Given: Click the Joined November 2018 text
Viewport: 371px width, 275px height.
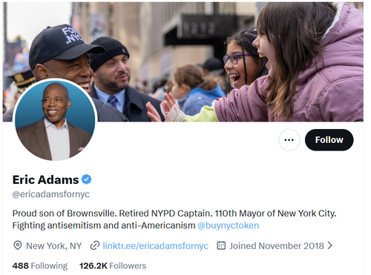Looking at the screenshot, I should (x=277, y=246).
